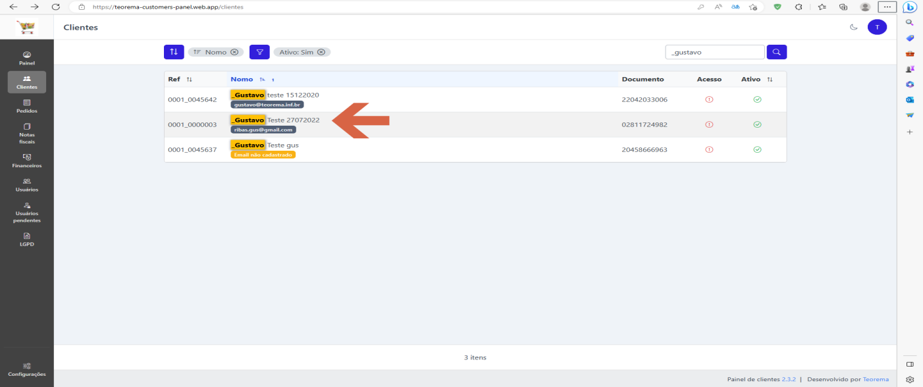Go to Pedidos in the sidebar

pyautogui.click(x=27, y=106)
